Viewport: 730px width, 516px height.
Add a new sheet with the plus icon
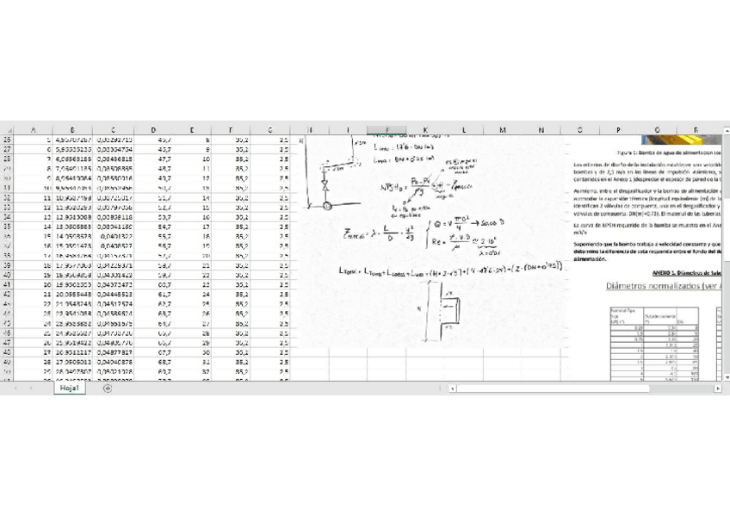click(108, 389)
